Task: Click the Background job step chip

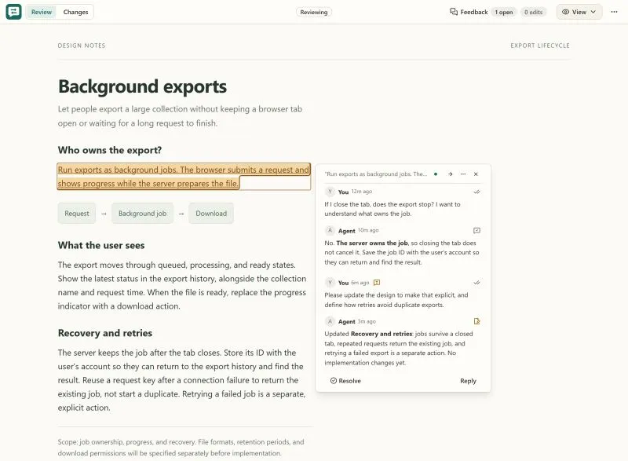Action: (142, 214)
